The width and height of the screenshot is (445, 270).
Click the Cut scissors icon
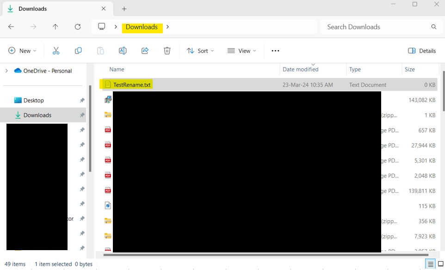point(56,51)
